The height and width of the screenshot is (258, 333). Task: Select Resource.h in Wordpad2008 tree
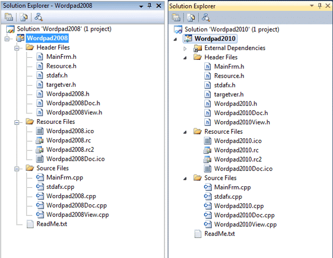pyautogui.click(x=61, y=66)
